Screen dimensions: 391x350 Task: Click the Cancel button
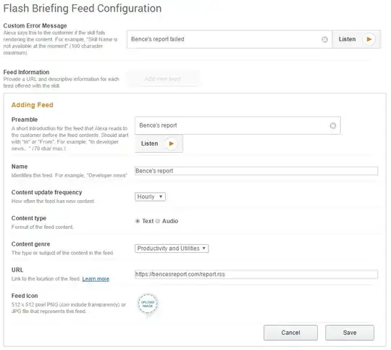coord(290,333)
